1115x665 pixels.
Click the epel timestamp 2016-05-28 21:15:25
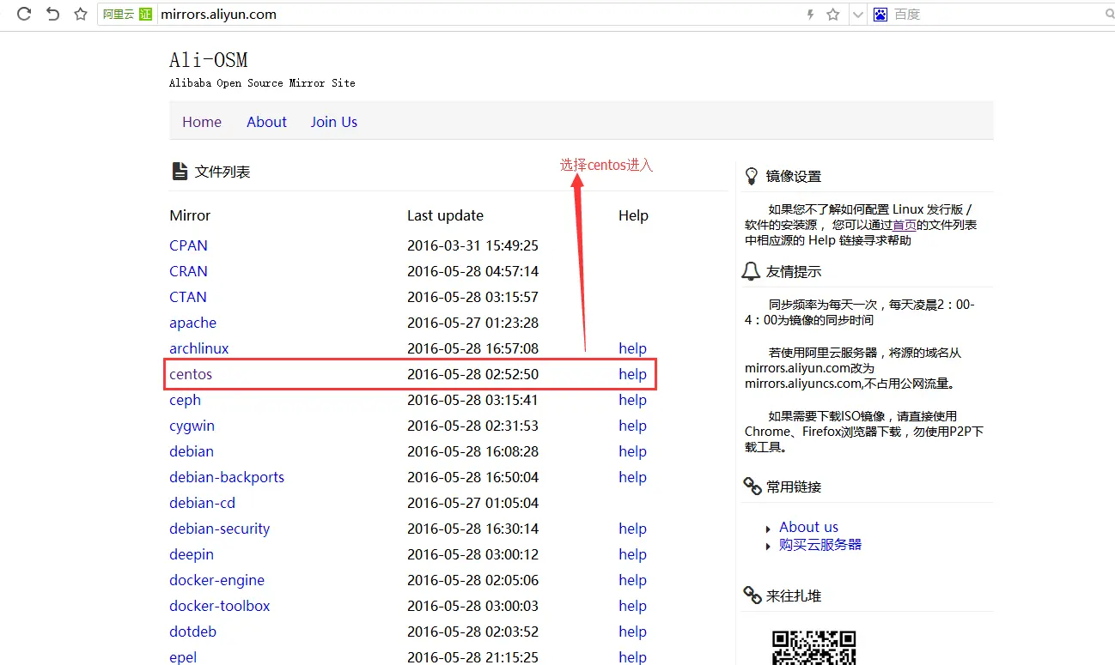click(472, 657)
